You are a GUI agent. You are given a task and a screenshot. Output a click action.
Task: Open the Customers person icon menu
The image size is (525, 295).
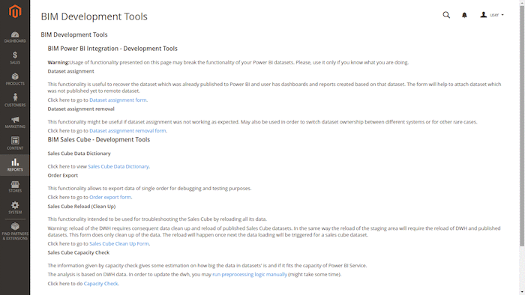15,100
